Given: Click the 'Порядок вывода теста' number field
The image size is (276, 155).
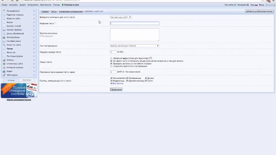Looking at the screenshot, I should [113, 52].
